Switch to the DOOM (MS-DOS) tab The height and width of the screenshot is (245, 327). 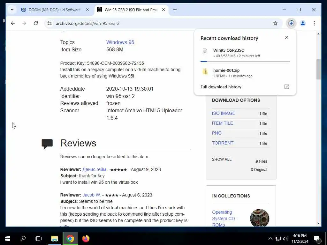coord(55,10)
